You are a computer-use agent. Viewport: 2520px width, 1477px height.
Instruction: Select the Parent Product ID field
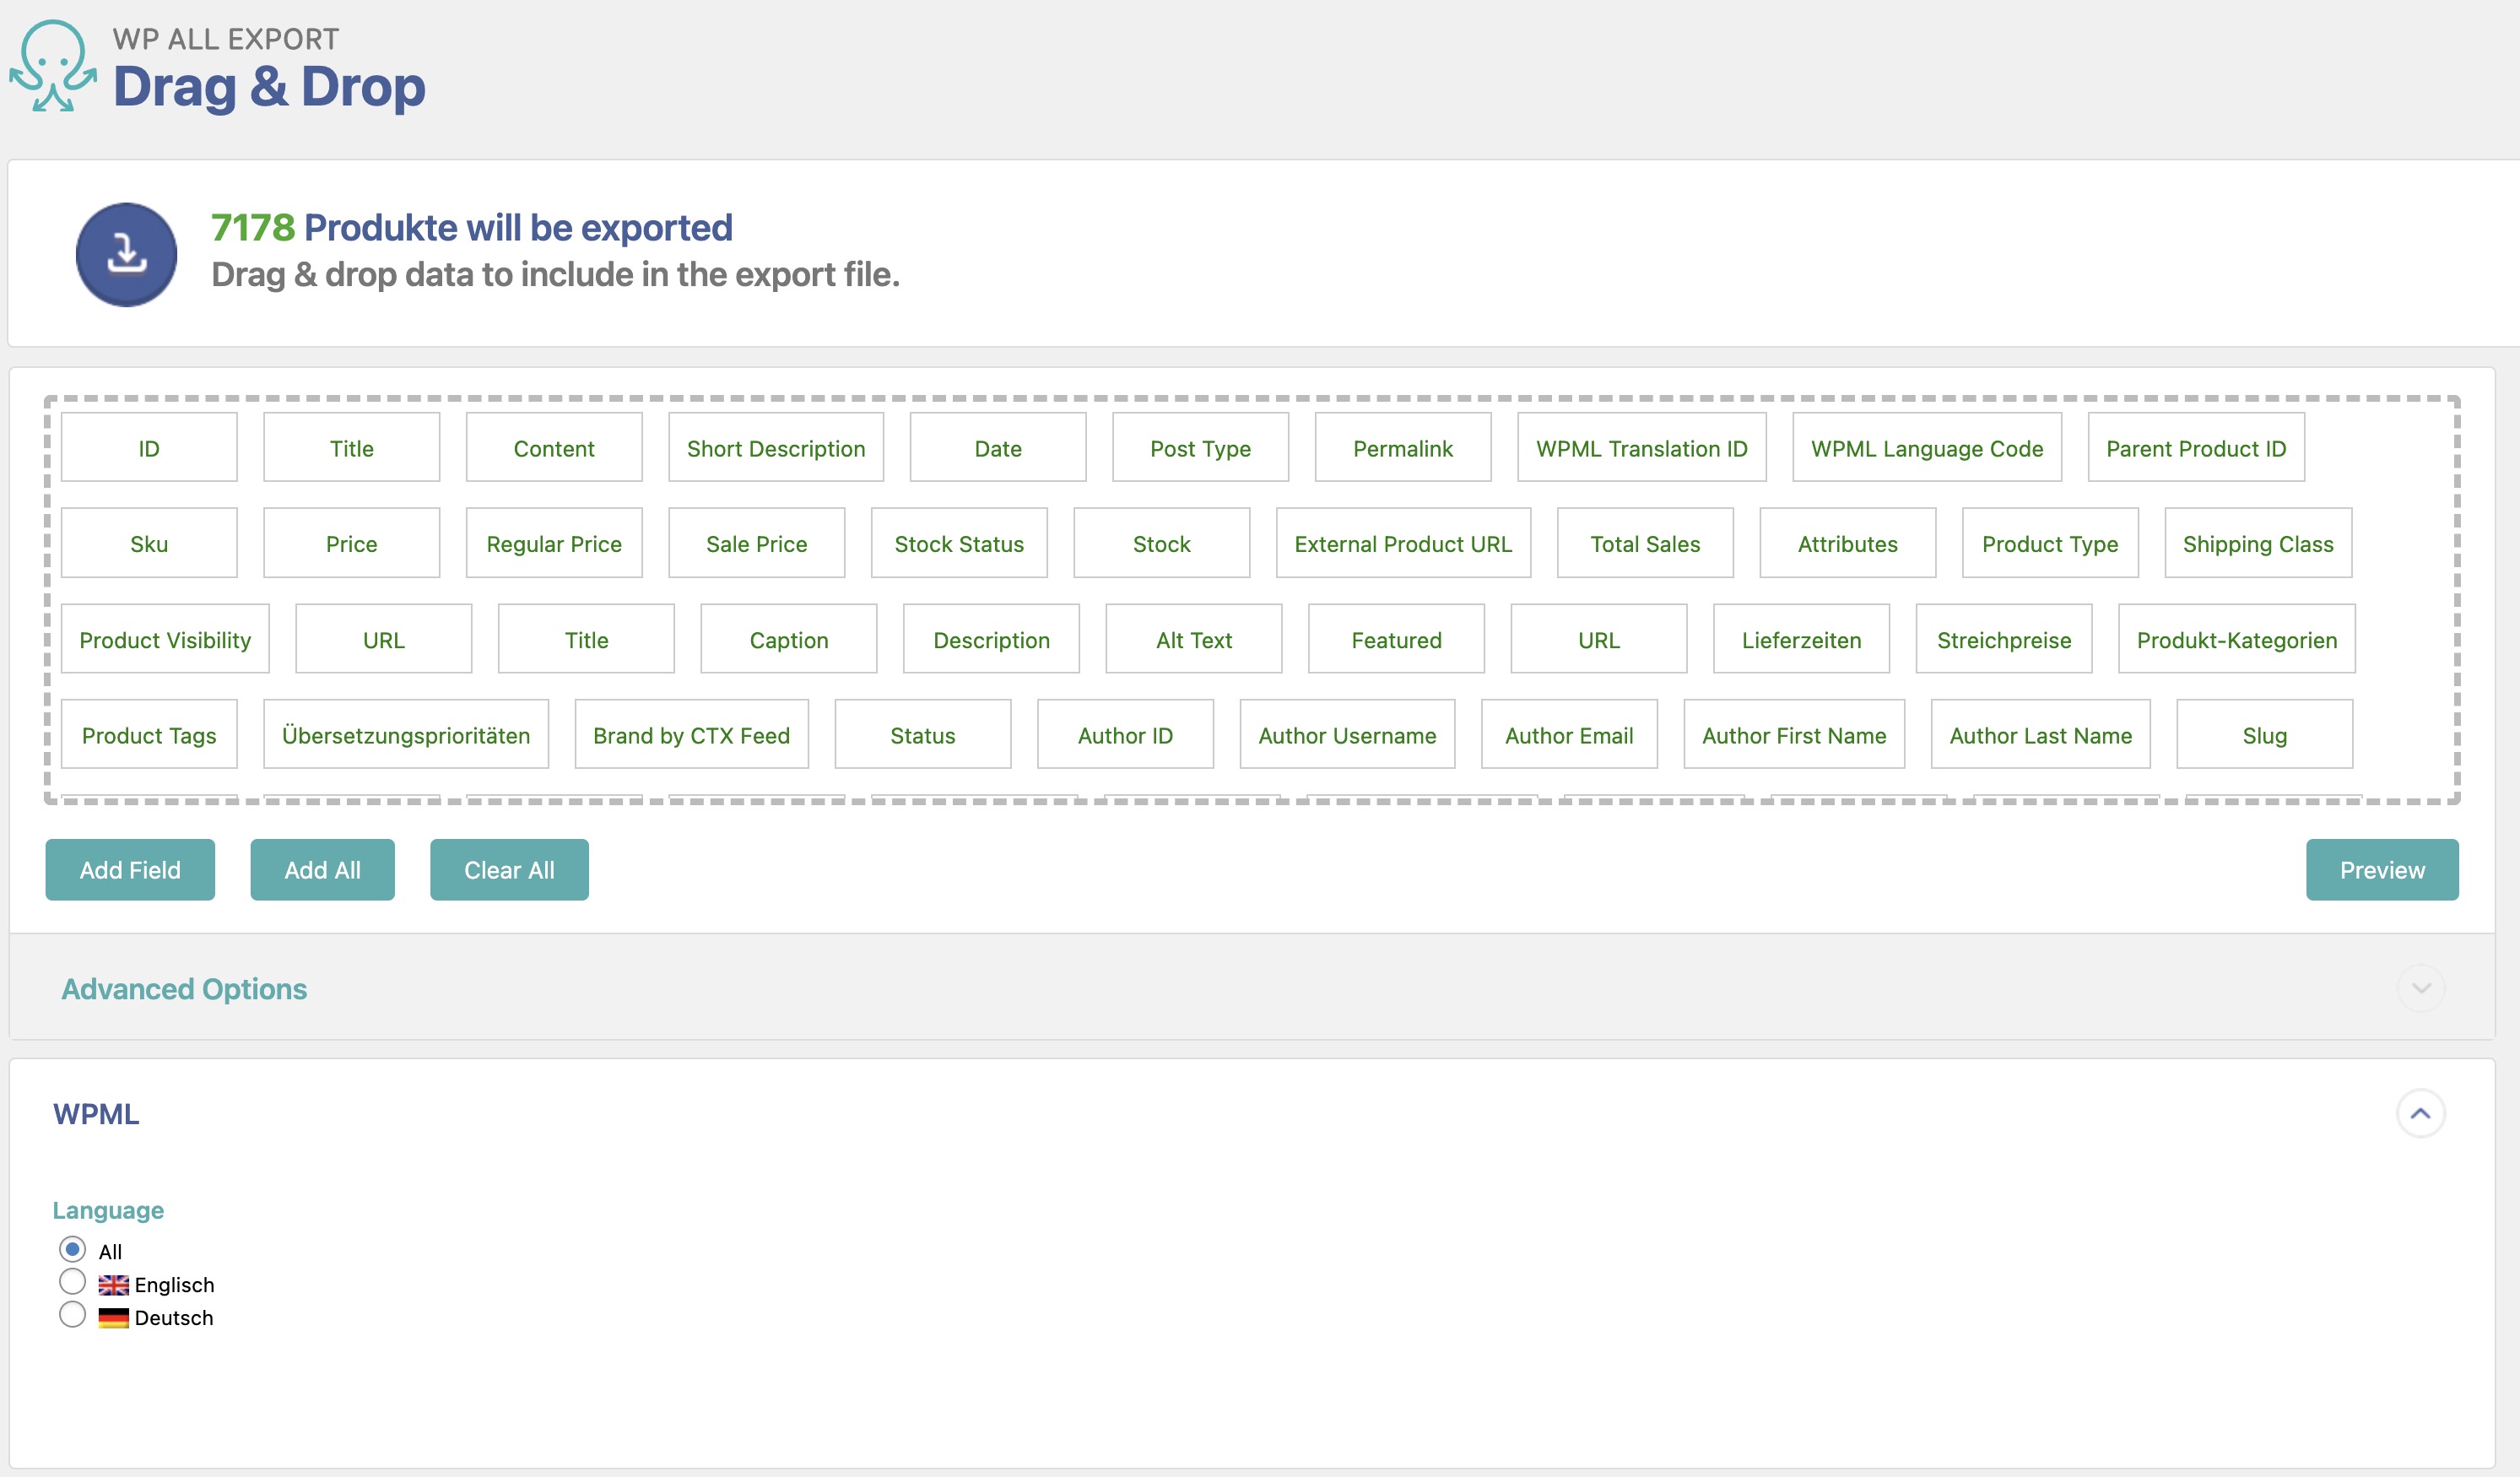pos(2196,448)
